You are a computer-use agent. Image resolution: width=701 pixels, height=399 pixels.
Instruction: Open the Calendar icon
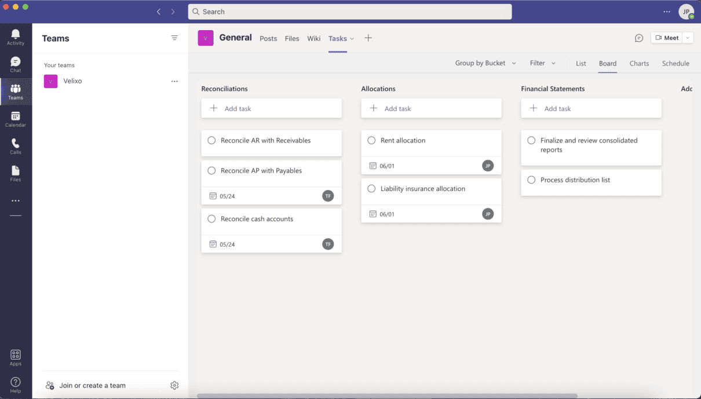click(16, 116)
